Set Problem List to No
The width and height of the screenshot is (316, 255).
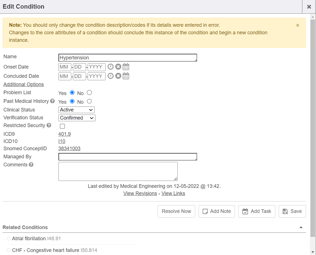89,93
